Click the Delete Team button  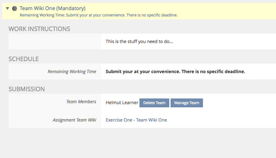(154, 103)
